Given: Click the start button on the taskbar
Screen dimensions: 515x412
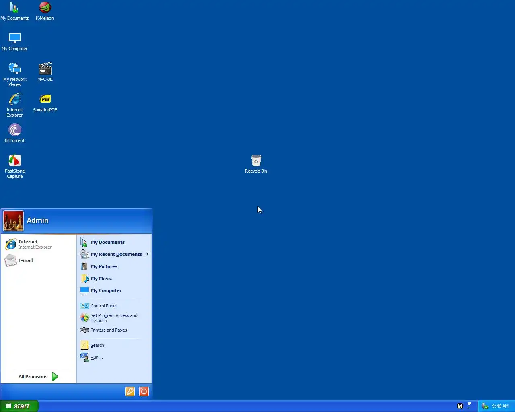Looking at the screenshot, I should (x=19, y=406).
